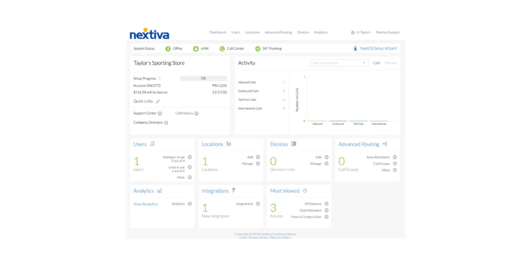Viewport: 527px width, 258px height.
Task: Click the Taylor's Sporting Store title
Action: coord(159,63)
